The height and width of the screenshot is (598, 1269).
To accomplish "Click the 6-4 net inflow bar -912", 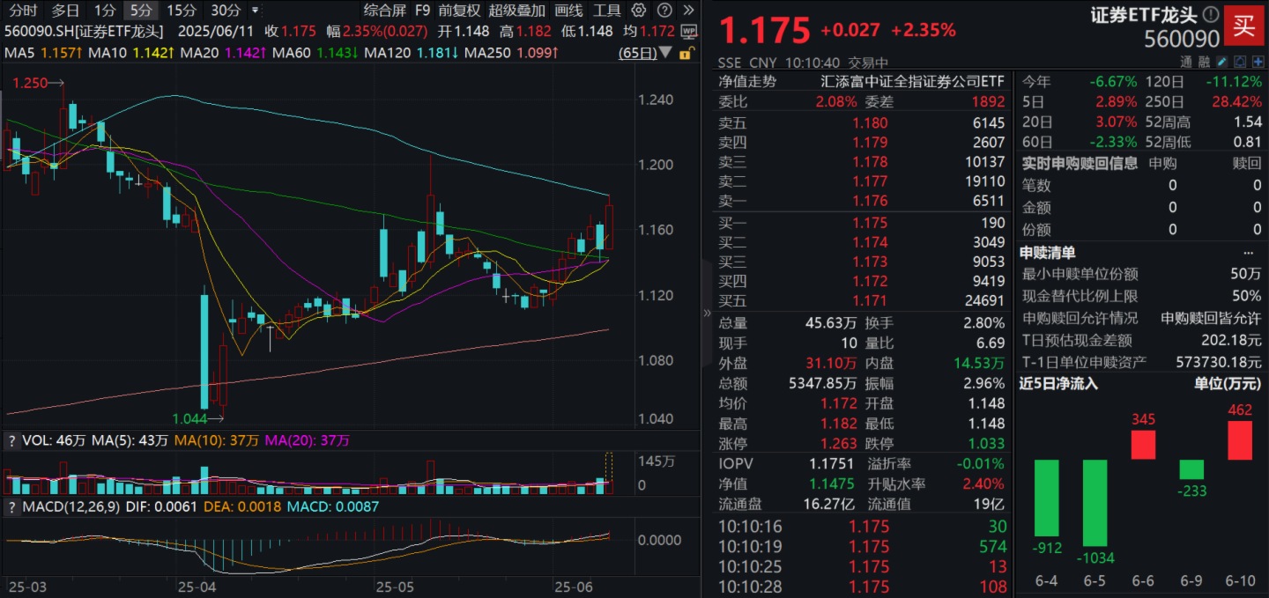I will (x=1047, y=498).
